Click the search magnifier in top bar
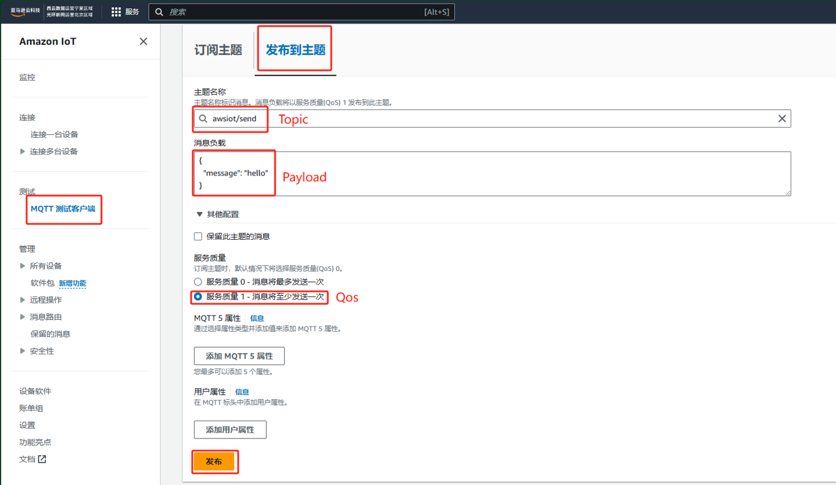Screen dimensions: 836x485 tap(159, 12)
